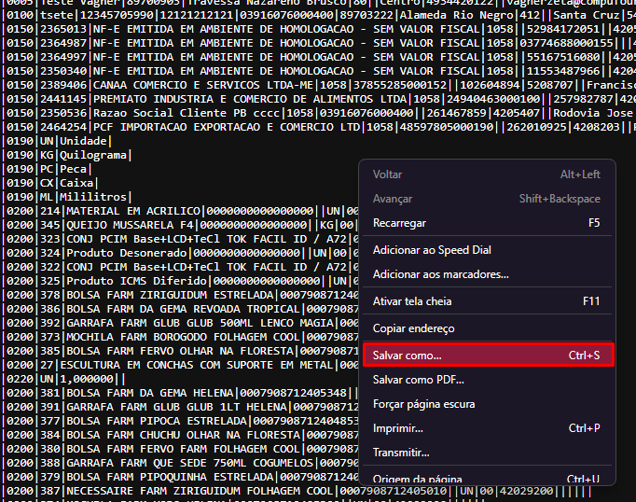This screenshot has height=502, width=636.
Task: Select 'Copiar endereço' from the menu
Action: click(413, 328)
